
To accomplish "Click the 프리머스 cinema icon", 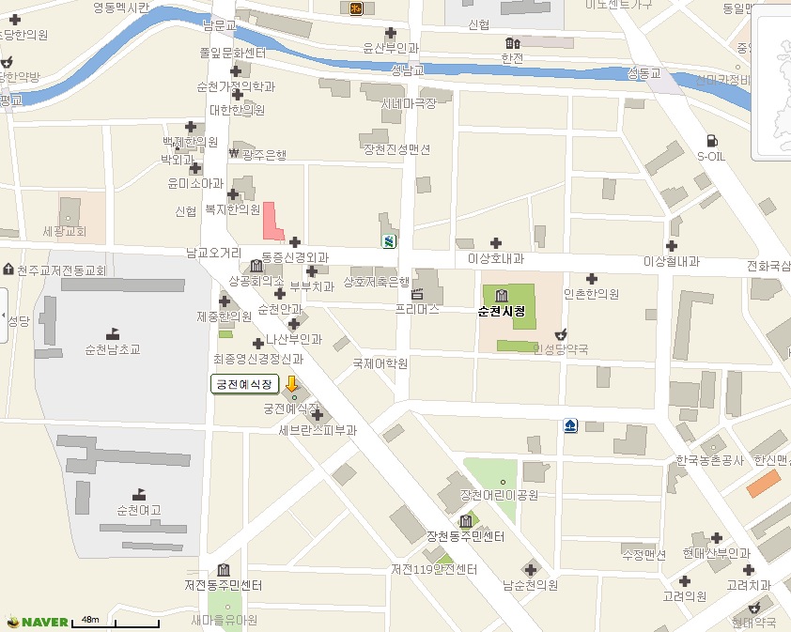I will [418, 294].
